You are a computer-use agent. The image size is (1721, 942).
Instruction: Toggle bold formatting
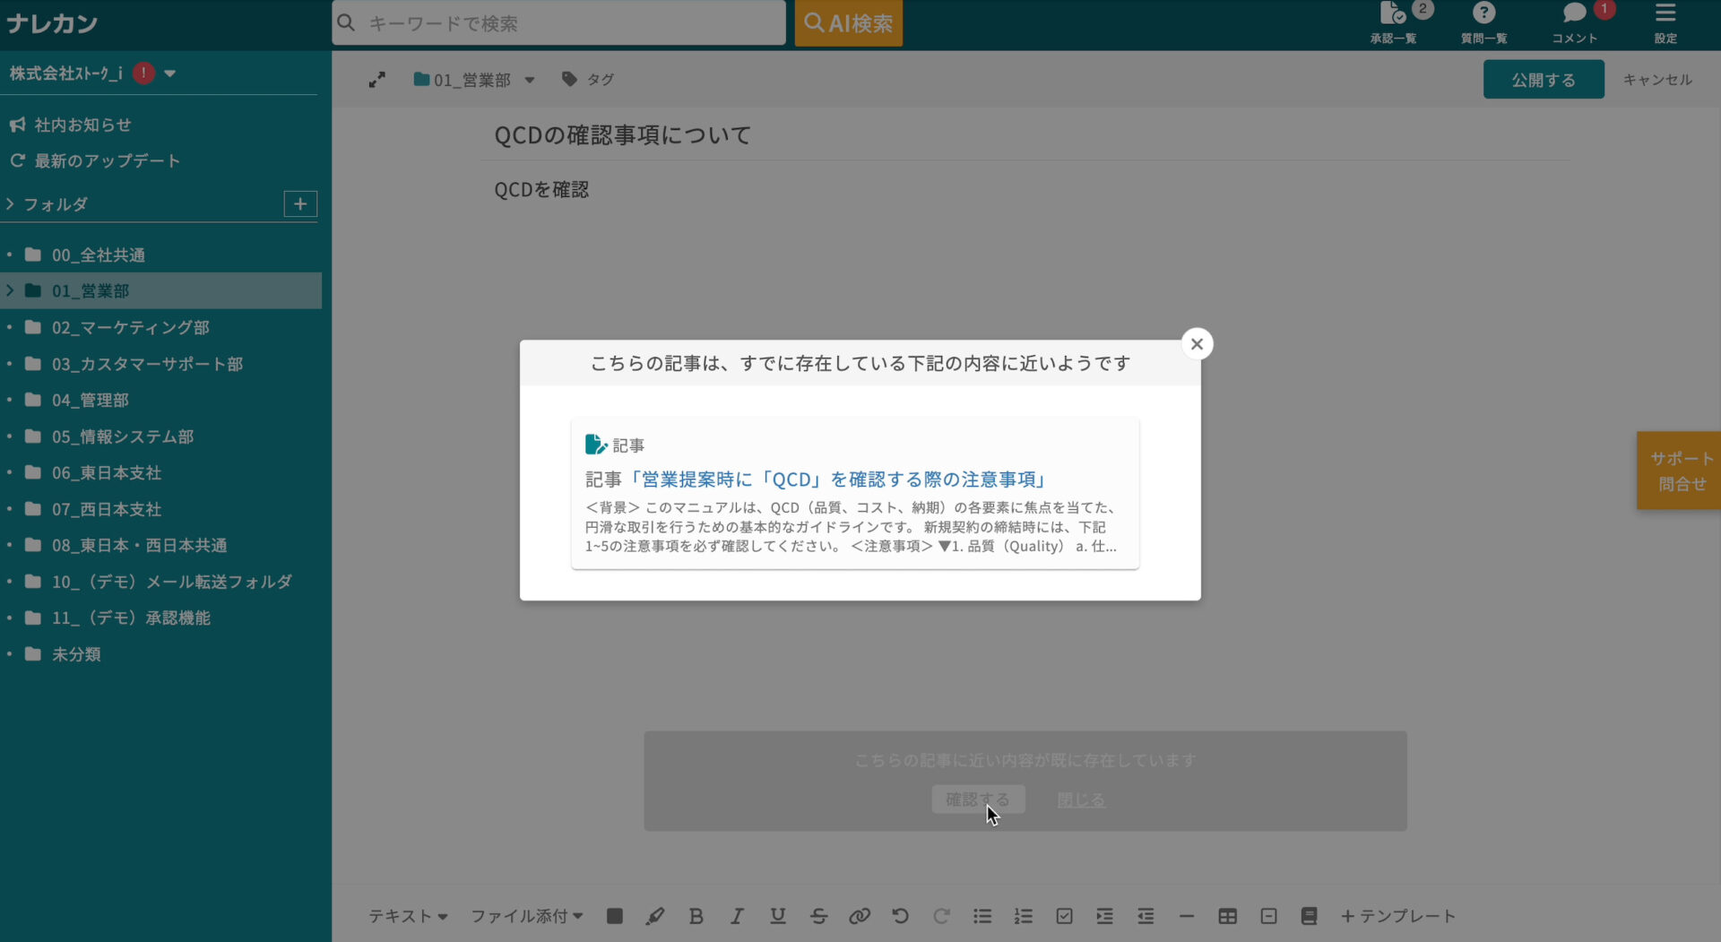[696, 916]
